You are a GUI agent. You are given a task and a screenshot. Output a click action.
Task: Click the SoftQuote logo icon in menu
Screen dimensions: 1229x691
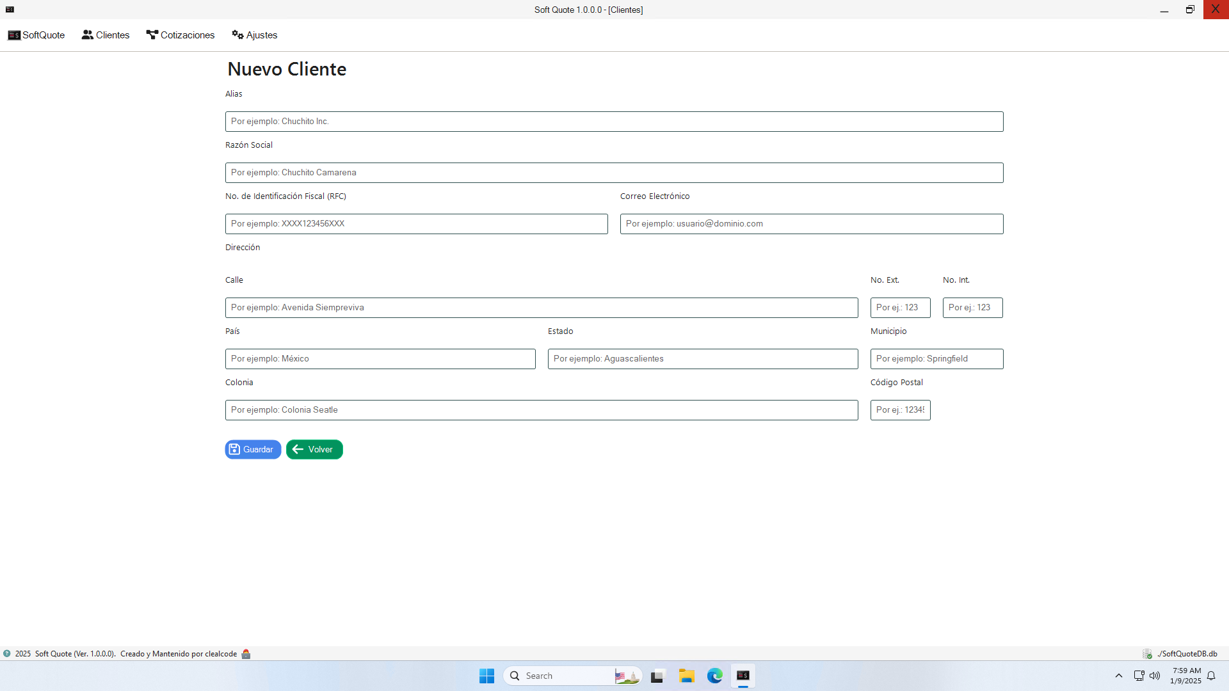point(14,35)
